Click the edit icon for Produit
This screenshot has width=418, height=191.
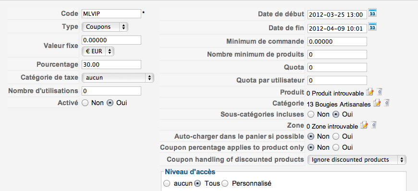pos(370,92)
